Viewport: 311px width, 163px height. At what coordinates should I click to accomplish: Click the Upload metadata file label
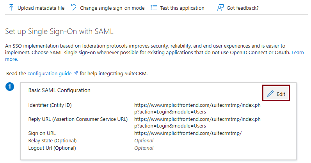click(x=41, y=8)
